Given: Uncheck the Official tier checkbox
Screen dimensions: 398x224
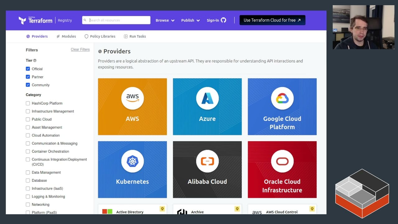Looking at the screenshot, I should [28, 69].
